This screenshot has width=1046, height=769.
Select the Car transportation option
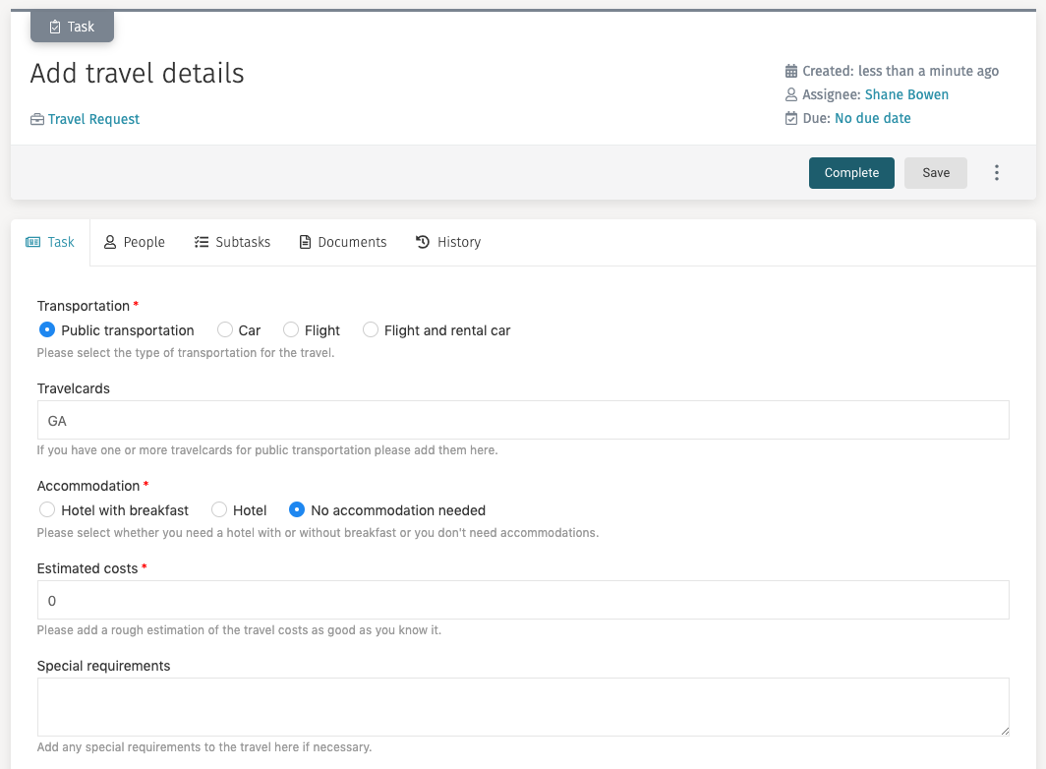pyautogui.click(x=224, y=329)
